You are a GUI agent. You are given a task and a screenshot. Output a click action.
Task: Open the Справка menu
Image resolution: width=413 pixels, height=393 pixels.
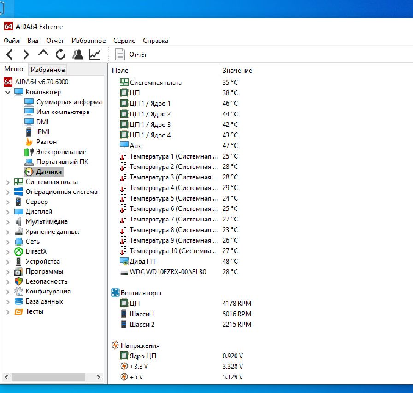click(x=155, y=41)
